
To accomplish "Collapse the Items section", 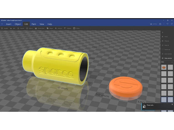I will pyautogui.click(x=172, y=62).
